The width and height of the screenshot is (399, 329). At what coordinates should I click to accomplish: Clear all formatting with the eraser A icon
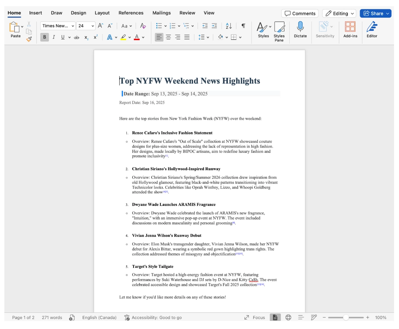[x=143, y=26]
